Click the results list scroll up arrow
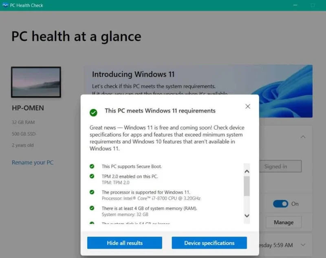 (247, 172)
